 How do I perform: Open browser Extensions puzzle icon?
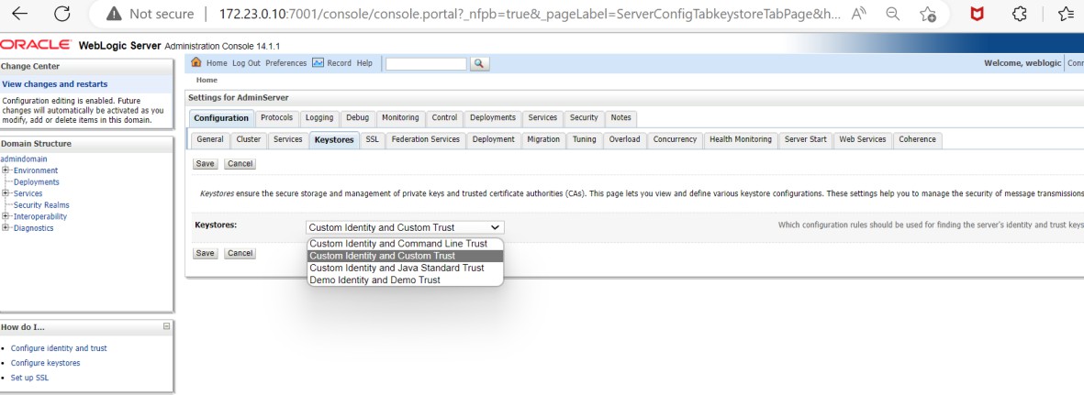[1018, 14]
